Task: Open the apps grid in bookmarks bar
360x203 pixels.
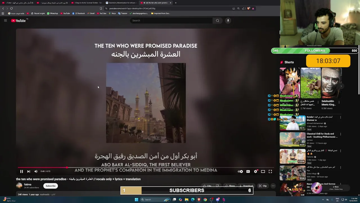Action: (x=3, y=13)
